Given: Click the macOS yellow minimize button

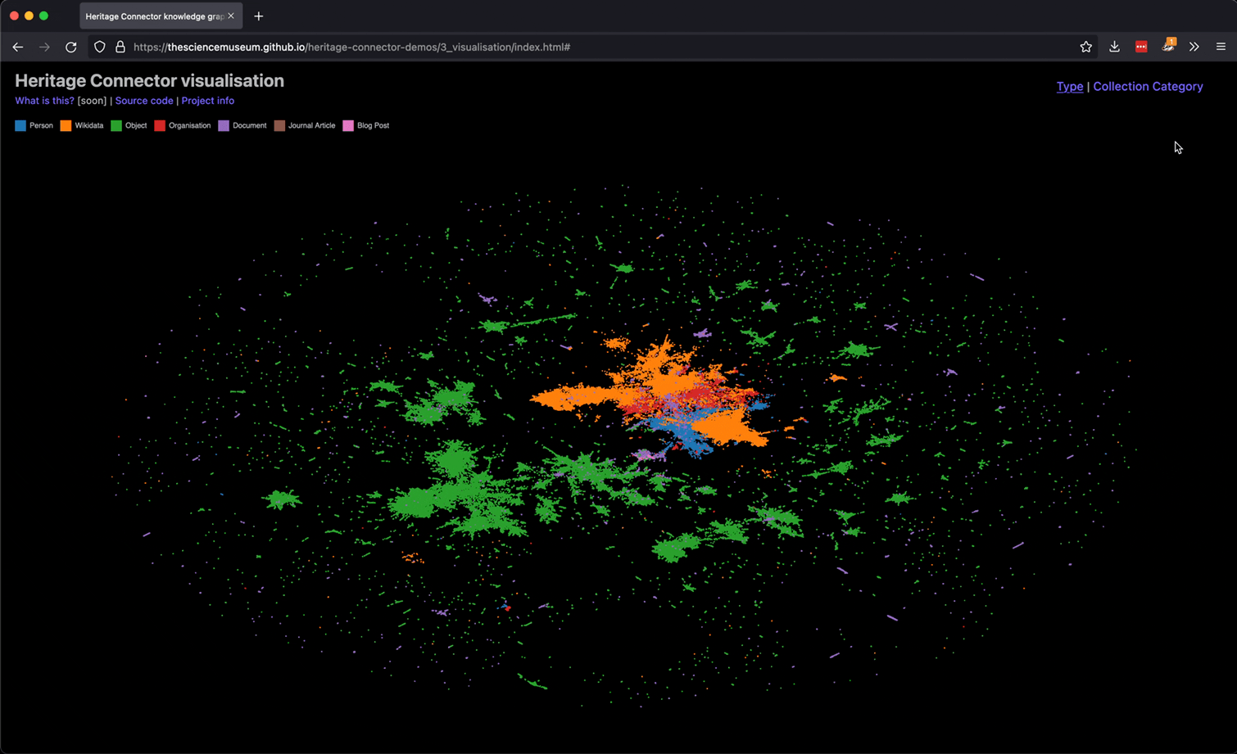Looking at the screenshot, I should coord(29,16).
